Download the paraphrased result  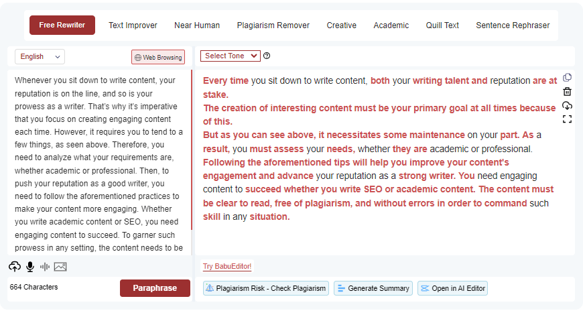[567, 106]
